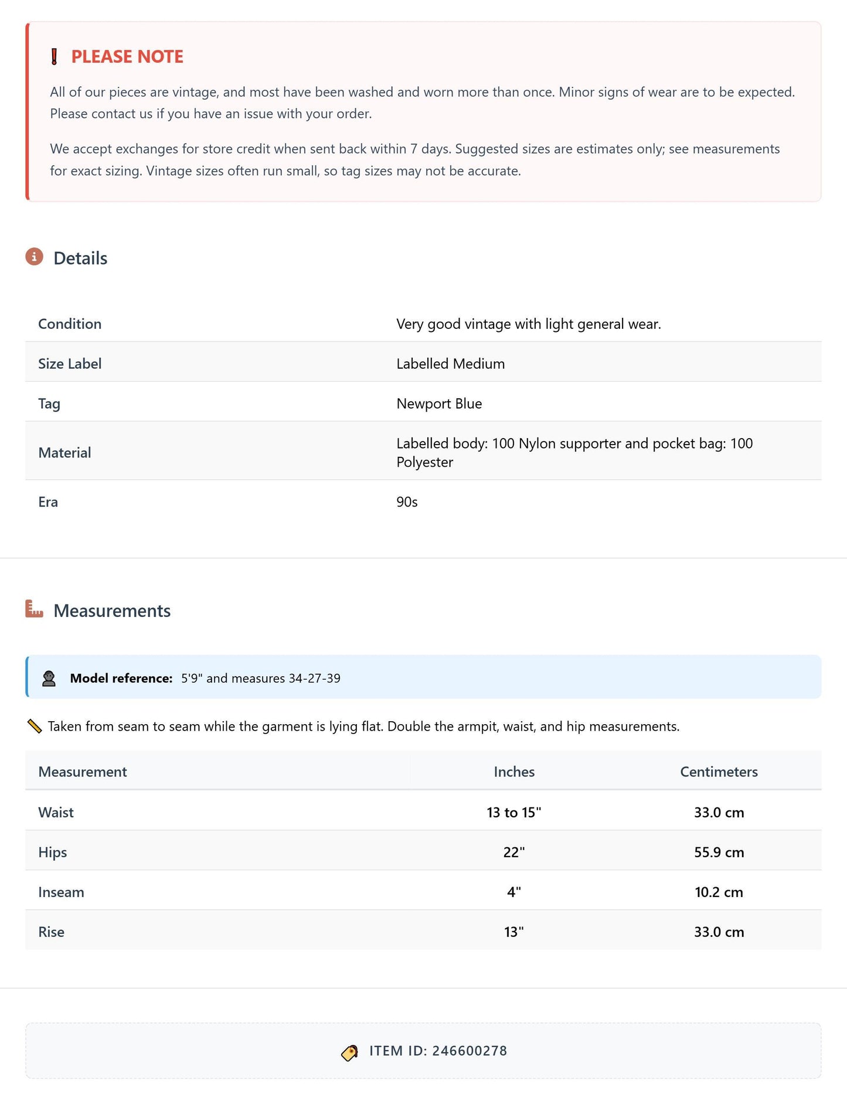Click the price tag icon near Item ID
This screenshot has height=1100, width=847.
[350, 1053]
